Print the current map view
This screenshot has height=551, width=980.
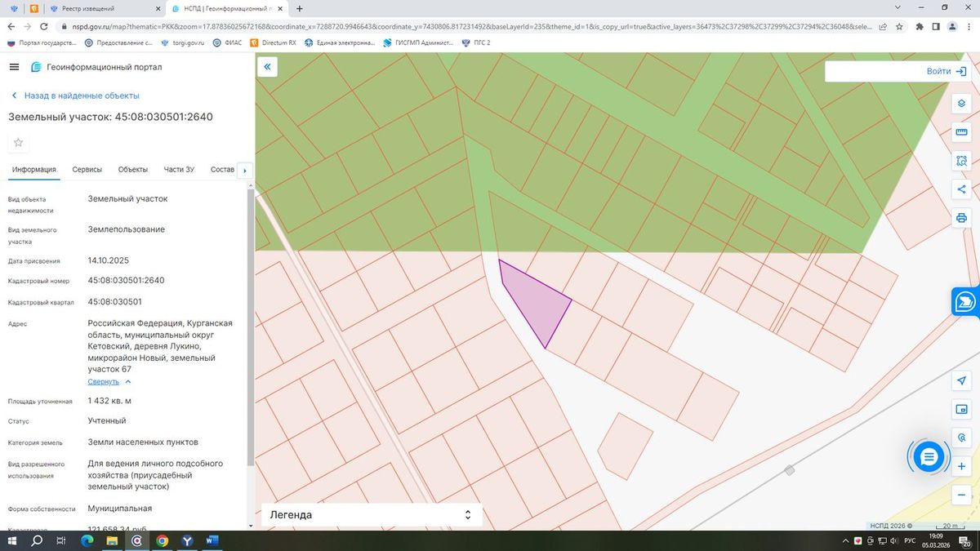coord(961,218)
